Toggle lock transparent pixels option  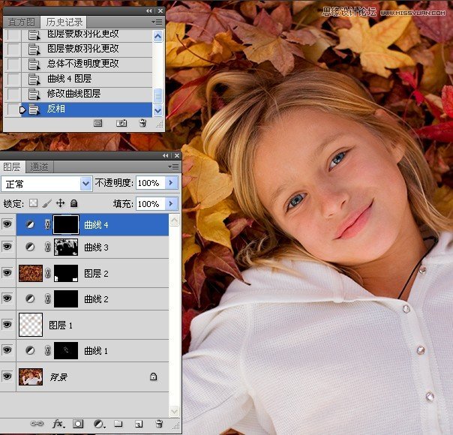tap(33, 203)
